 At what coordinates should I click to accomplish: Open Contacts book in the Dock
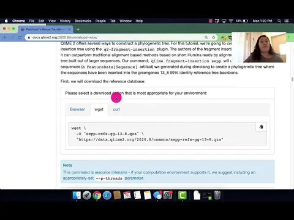(x=117, y=196)
